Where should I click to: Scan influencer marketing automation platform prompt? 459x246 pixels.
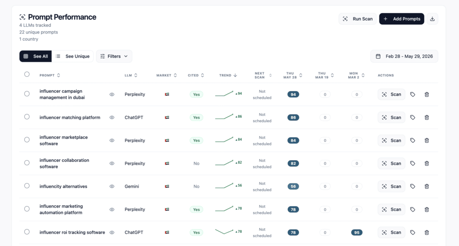391,209
